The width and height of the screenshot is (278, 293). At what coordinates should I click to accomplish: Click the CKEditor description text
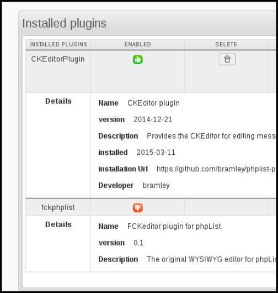(211, 136)
